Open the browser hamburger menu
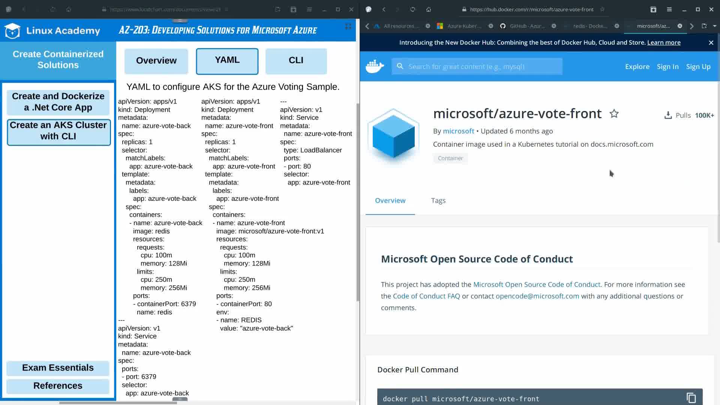The height and width of the screenshot is (405, 720). tap(669, 9)
